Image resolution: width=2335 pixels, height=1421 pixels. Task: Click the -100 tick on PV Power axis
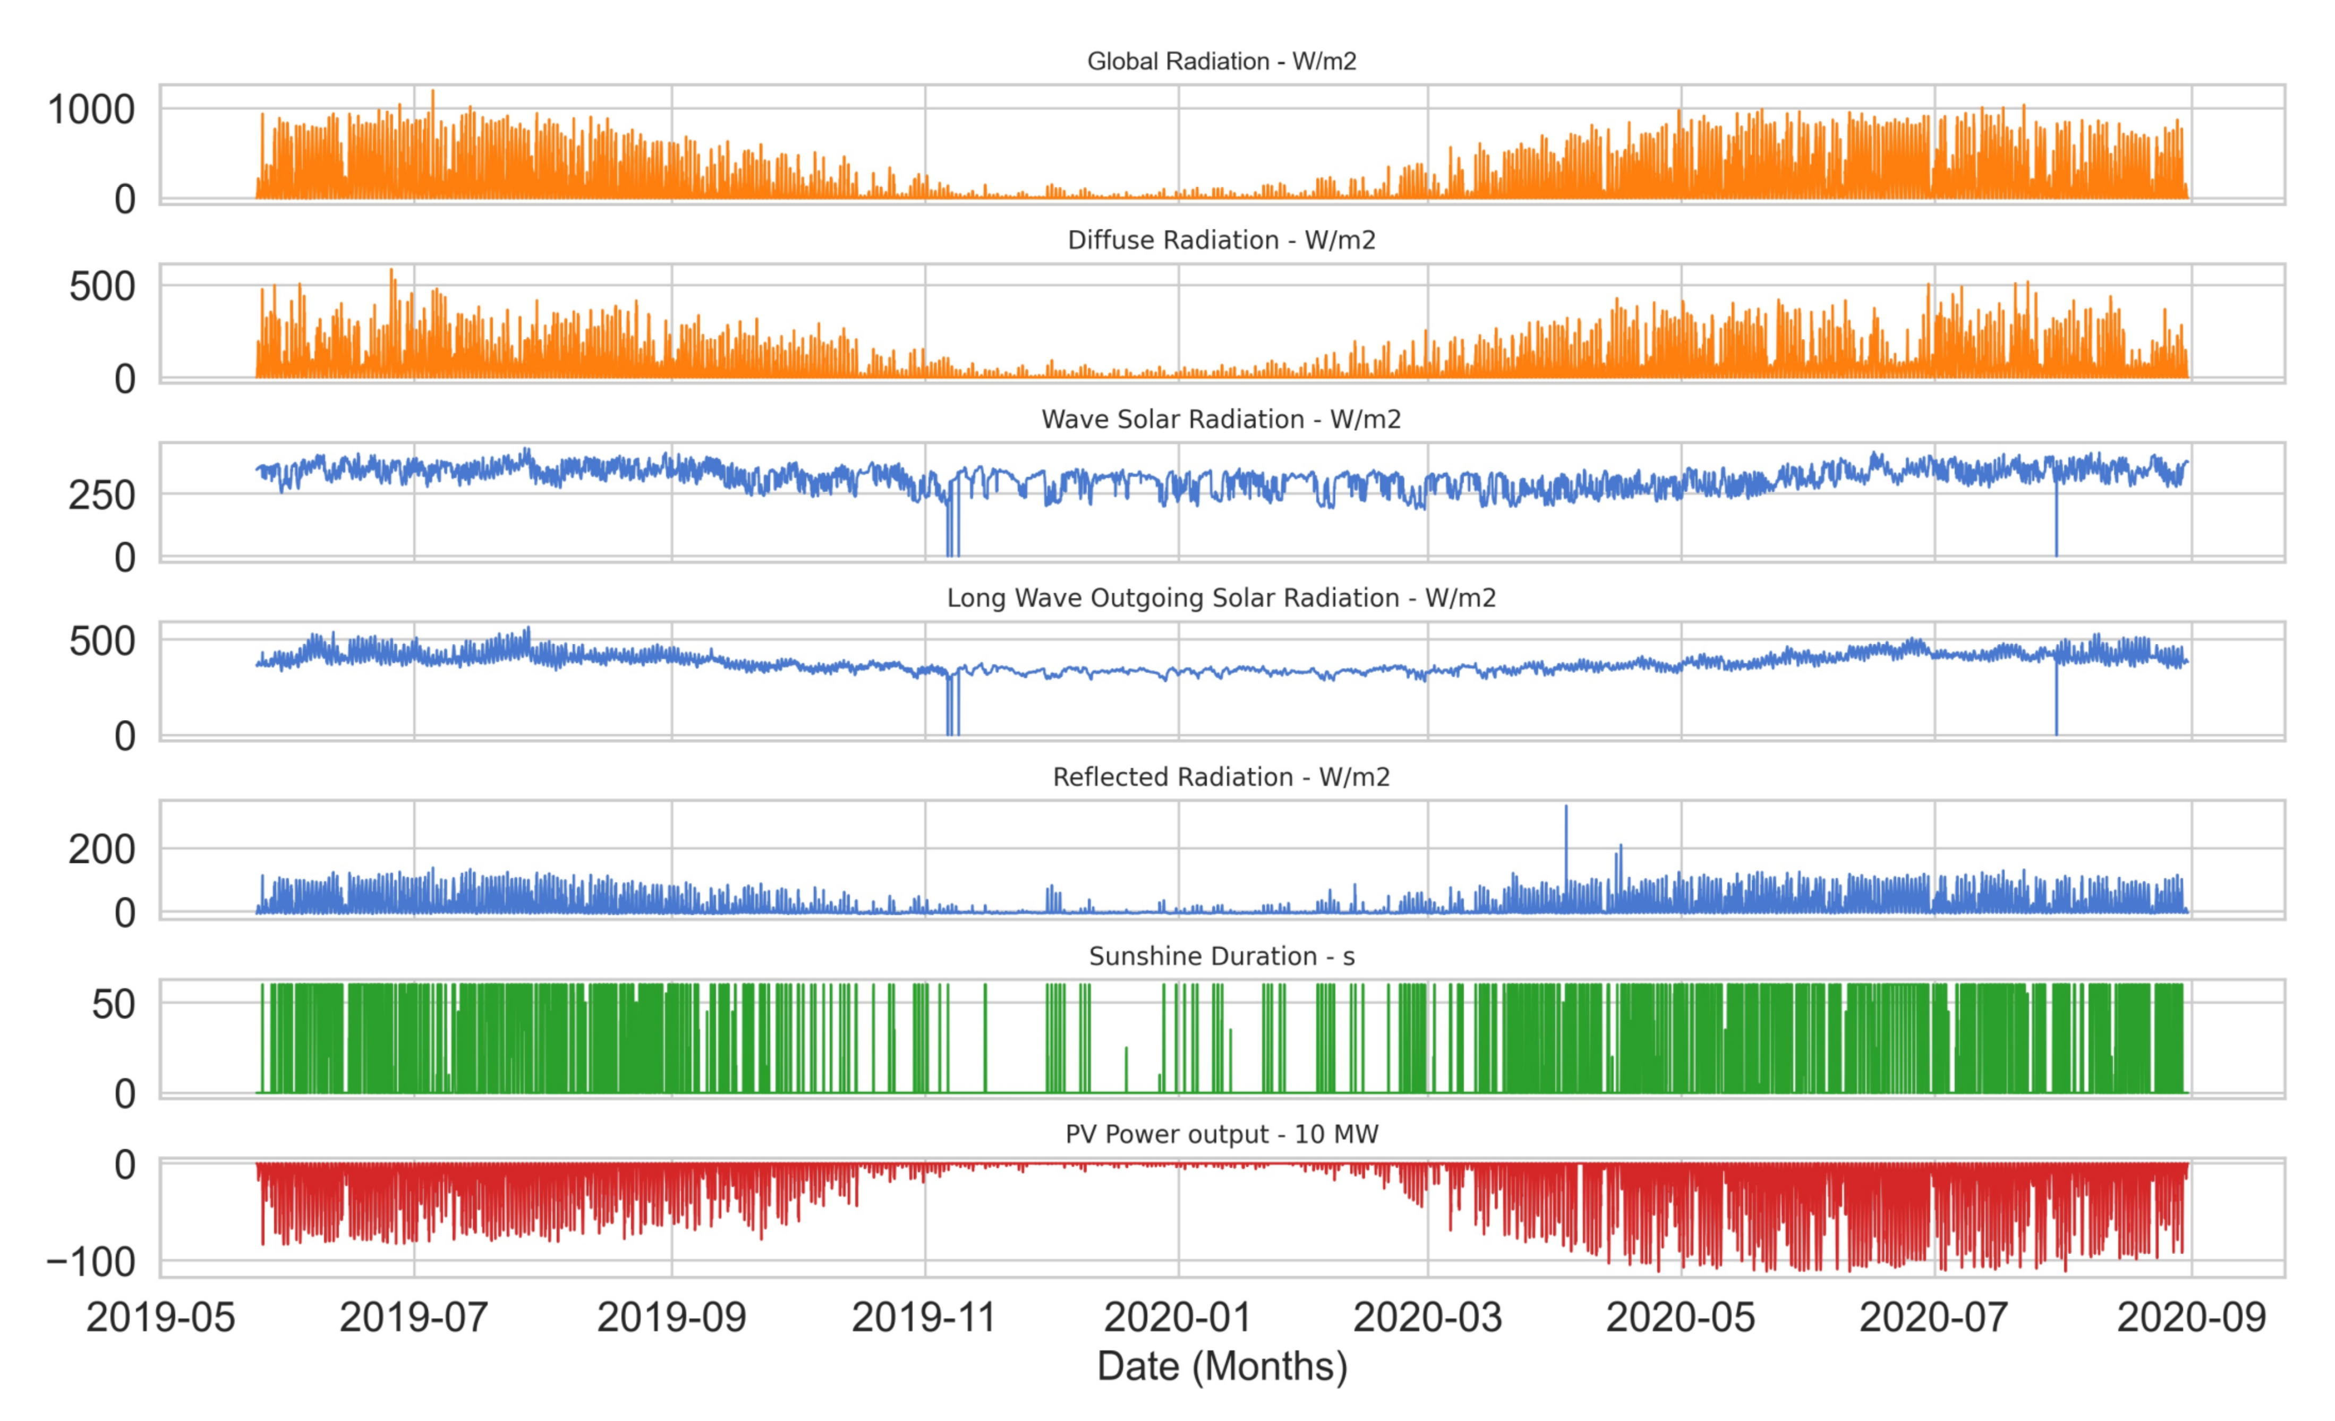(x=92, y=1263)
